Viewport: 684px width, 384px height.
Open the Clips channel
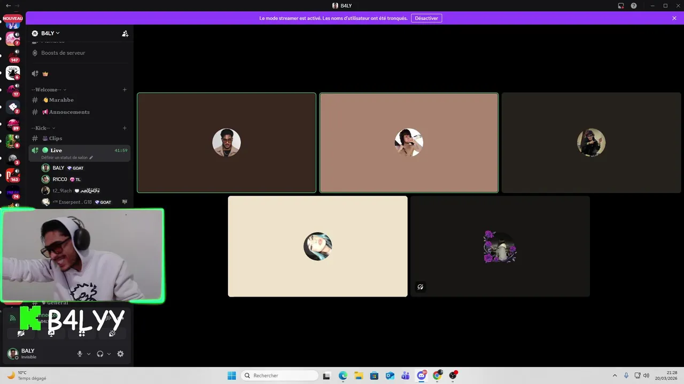coord(56,138)
